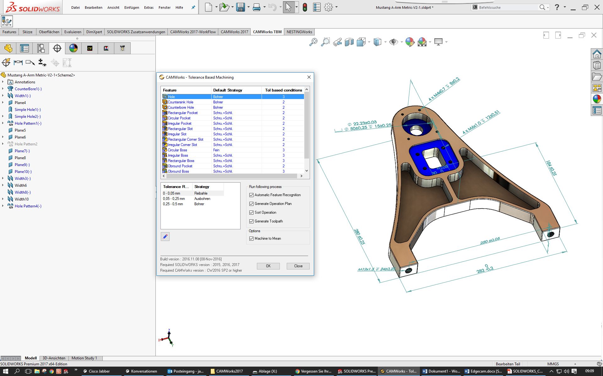This screenshot has height=376, width=603.
Task: Switch to the NESTINGWorks tab
Action: coord(299,32)
